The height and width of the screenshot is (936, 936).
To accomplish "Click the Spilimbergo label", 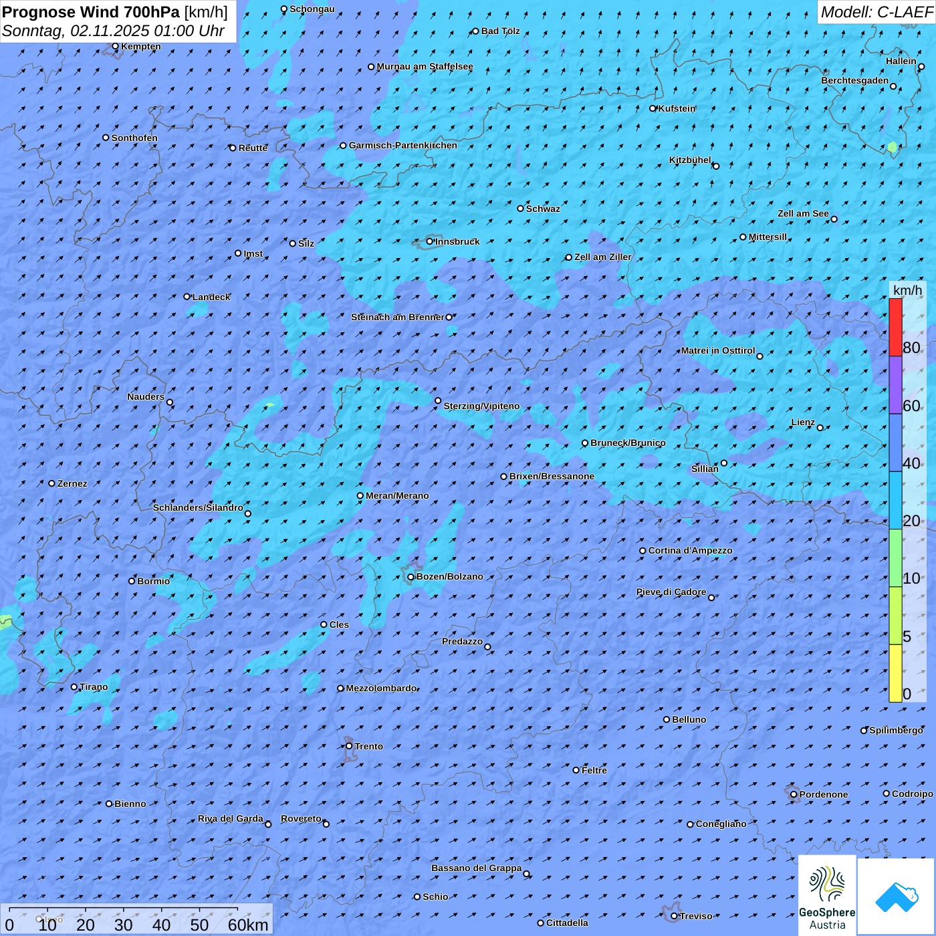I will [896, 730].
